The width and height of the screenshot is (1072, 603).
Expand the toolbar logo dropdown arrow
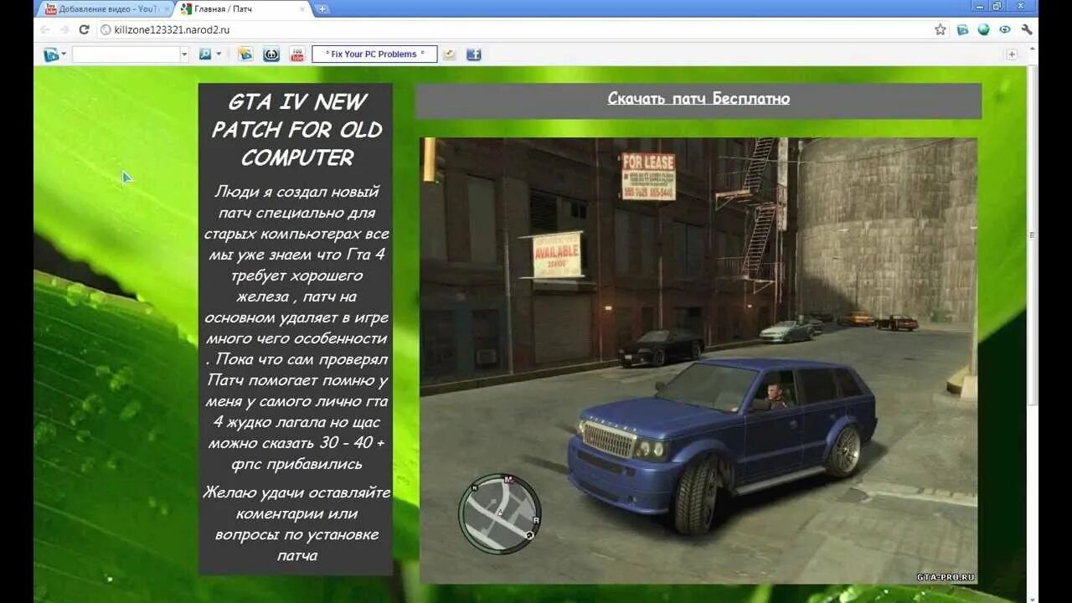(x=64, y=54)
